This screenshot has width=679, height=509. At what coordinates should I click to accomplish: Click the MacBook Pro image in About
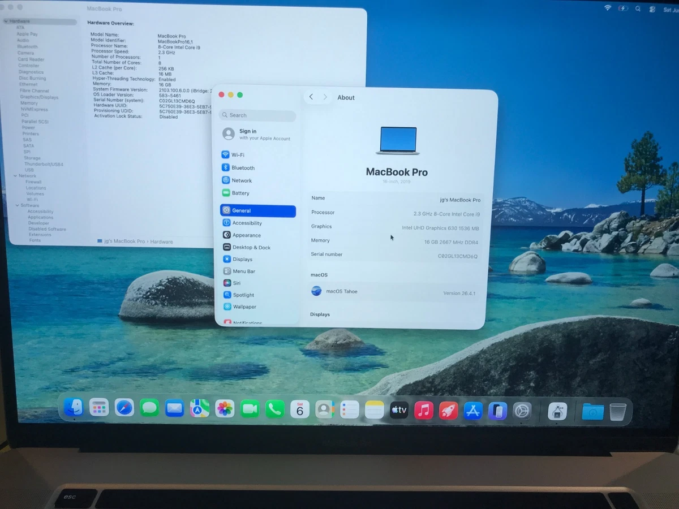point(397,141)
